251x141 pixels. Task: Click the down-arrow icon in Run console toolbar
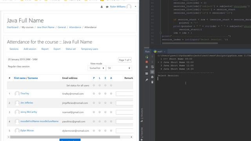(x=152, y=62)
